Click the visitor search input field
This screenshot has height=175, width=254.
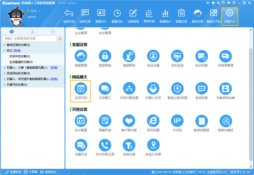coord(29,38)
